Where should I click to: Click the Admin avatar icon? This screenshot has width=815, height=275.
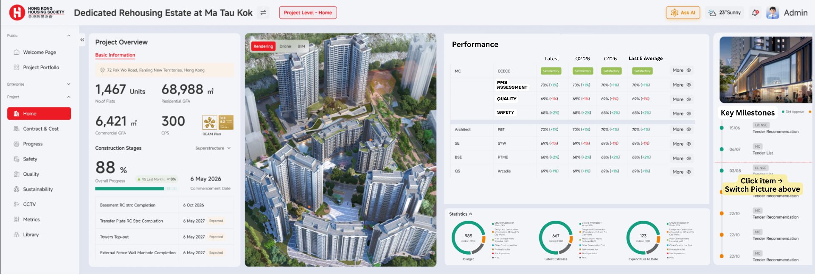click(x=773, y=13)
